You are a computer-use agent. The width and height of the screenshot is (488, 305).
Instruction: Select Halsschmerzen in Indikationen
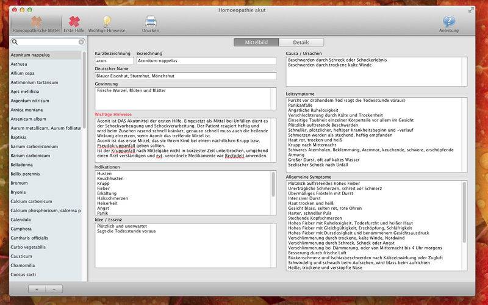point(113,199)
